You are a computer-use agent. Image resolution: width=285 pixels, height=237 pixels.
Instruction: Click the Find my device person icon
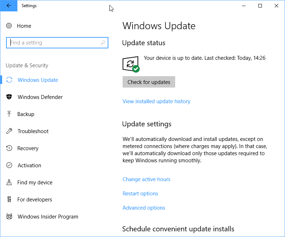[x=9, y=182]
